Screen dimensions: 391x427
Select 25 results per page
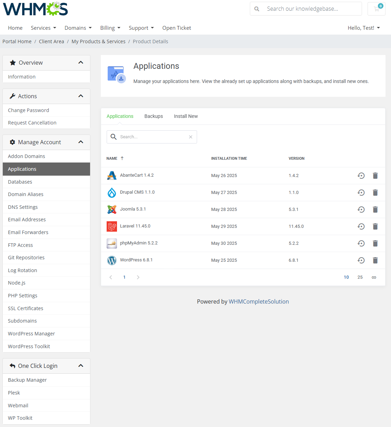coord(360,277)
